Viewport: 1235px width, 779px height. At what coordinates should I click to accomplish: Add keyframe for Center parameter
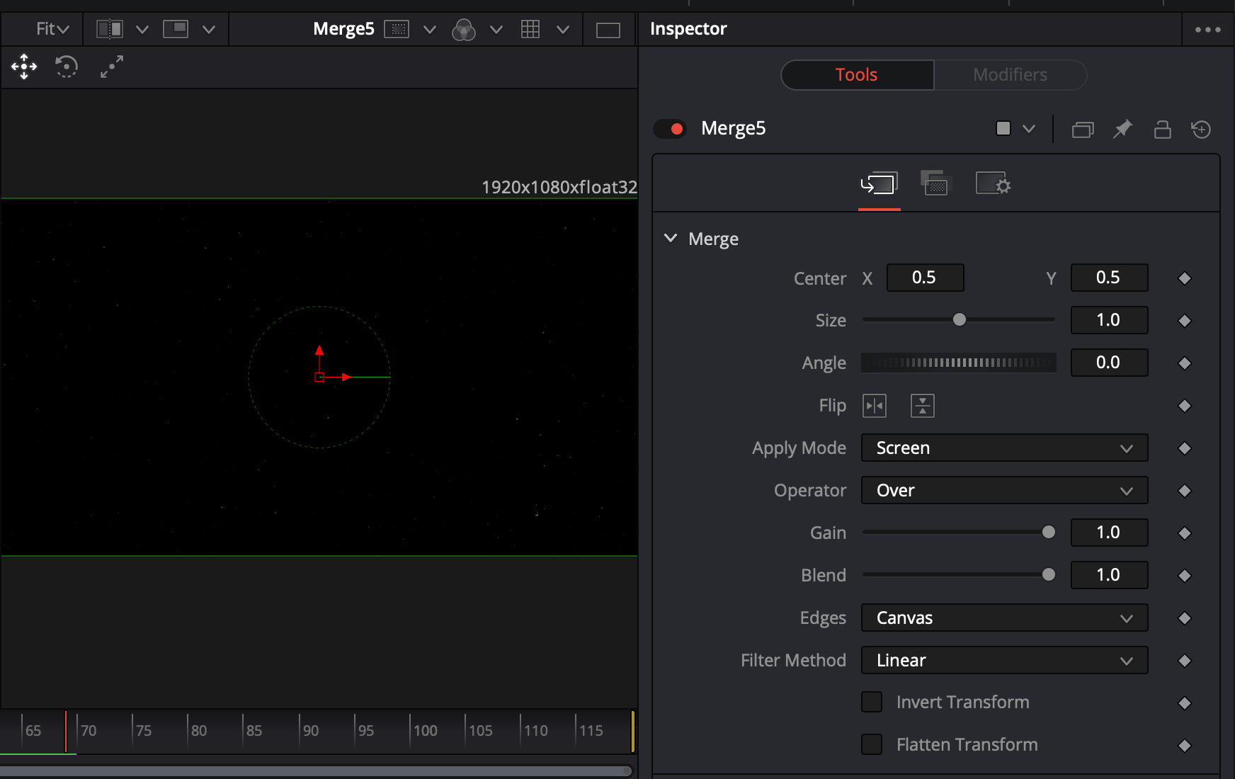(x=1185, y=278)
